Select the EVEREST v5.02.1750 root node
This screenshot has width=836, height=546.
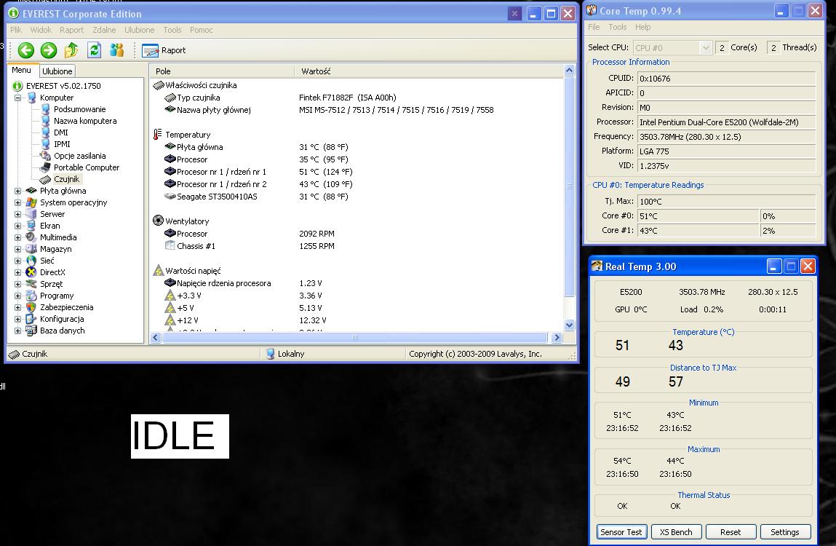63,86
